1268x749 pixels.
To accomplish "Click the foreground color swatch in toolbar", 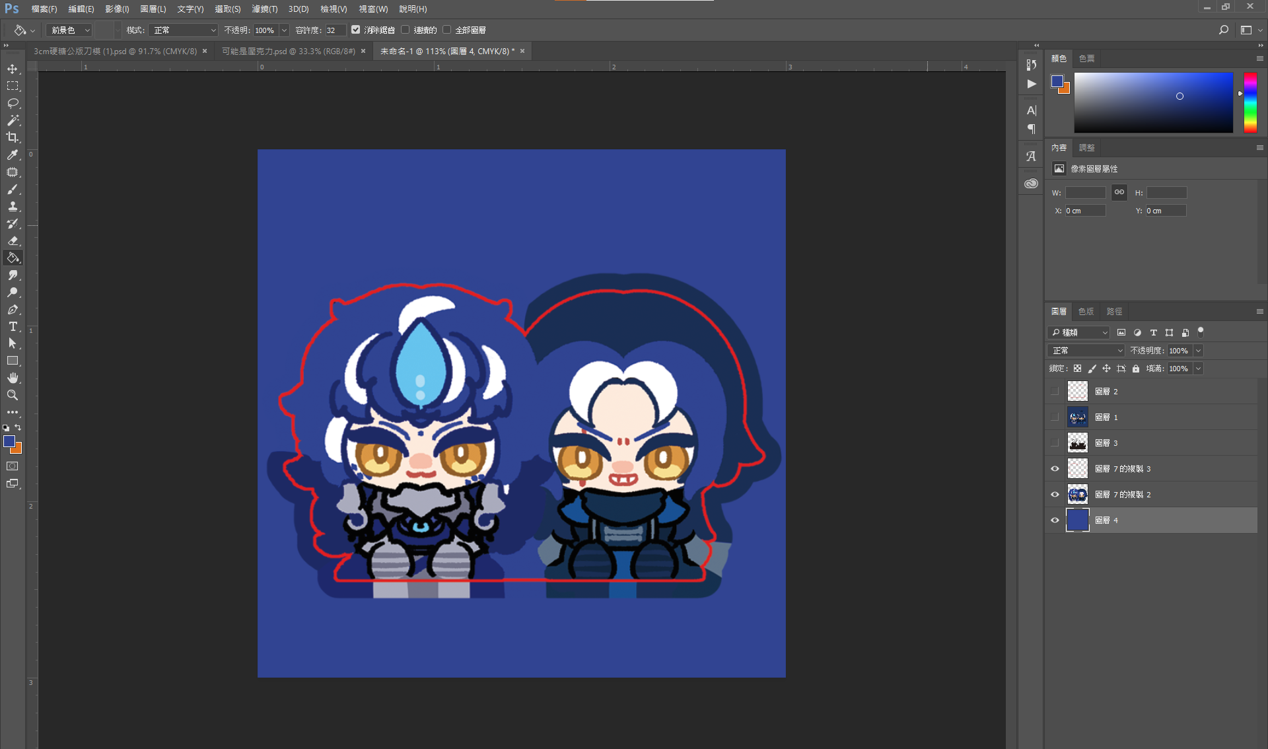I will (x=9, y=441).
